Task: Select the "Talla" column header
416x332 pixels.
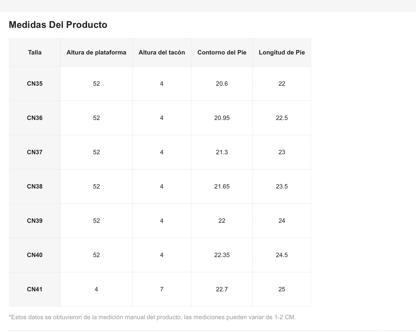Action: [x=35, y=52]
